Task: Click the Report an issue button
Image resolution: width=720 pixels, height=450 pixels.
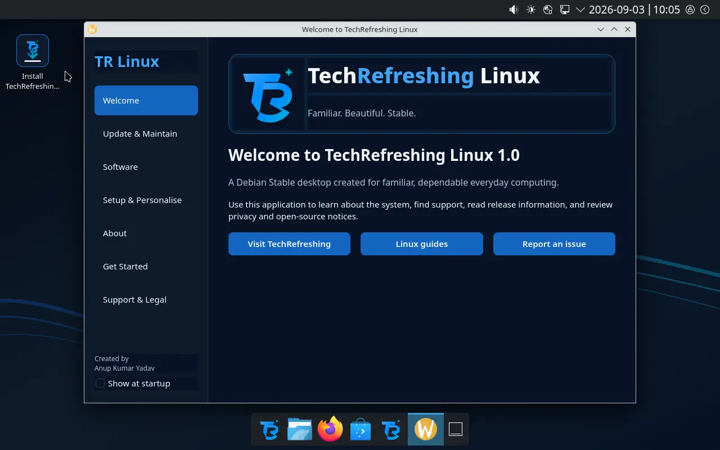Action: pyautogui.click(x=554, y=244)
